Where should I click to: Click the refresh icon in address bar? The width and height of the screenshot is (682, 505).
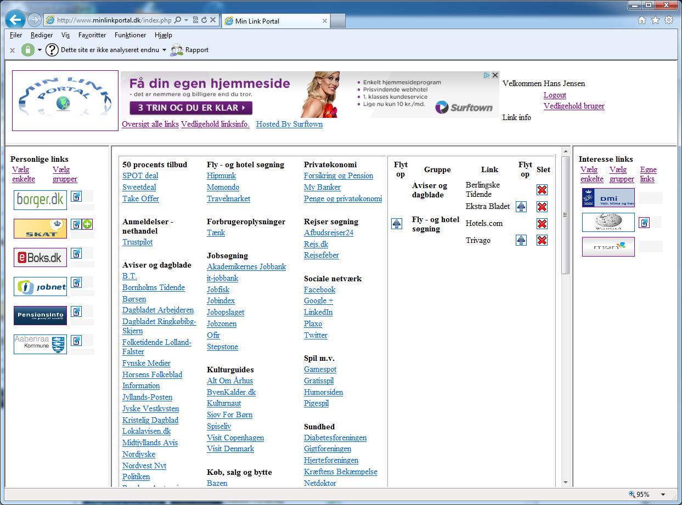pyautogui.click(x=204, y=20)
